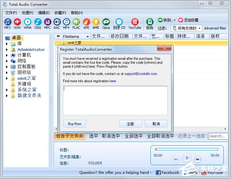Expand the 计算机 tree node
The image size is (231, 179).
tap(7, 55)
